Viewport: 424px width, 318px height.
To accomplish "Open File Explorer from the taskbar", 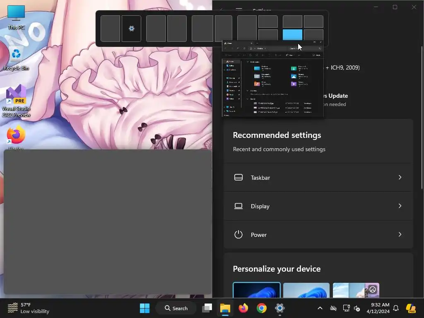I will (x=225, y=308).
